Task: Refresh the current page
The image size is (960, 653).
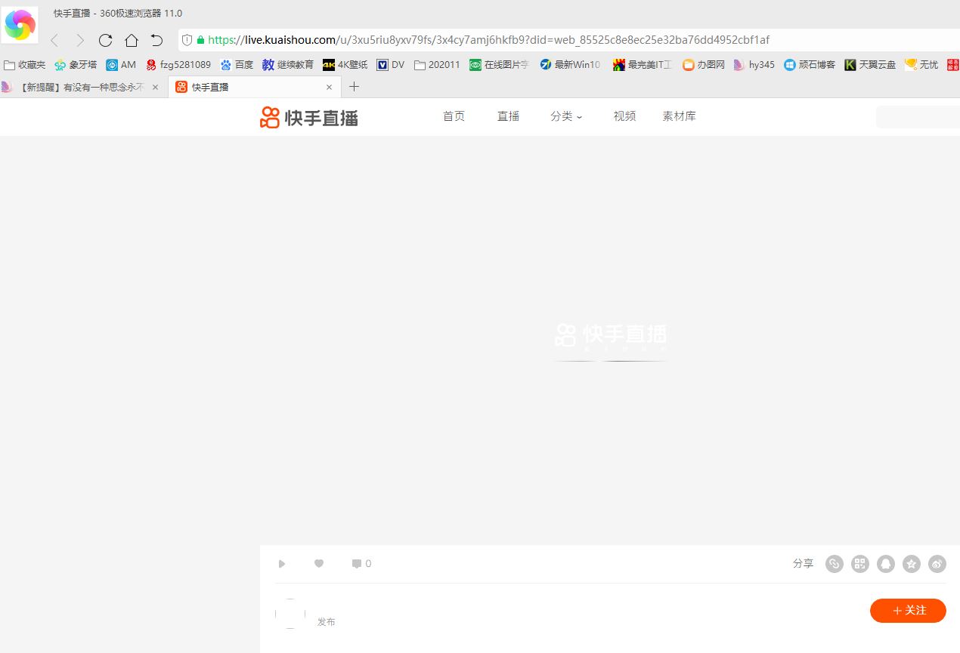Action: coord(105,40)
